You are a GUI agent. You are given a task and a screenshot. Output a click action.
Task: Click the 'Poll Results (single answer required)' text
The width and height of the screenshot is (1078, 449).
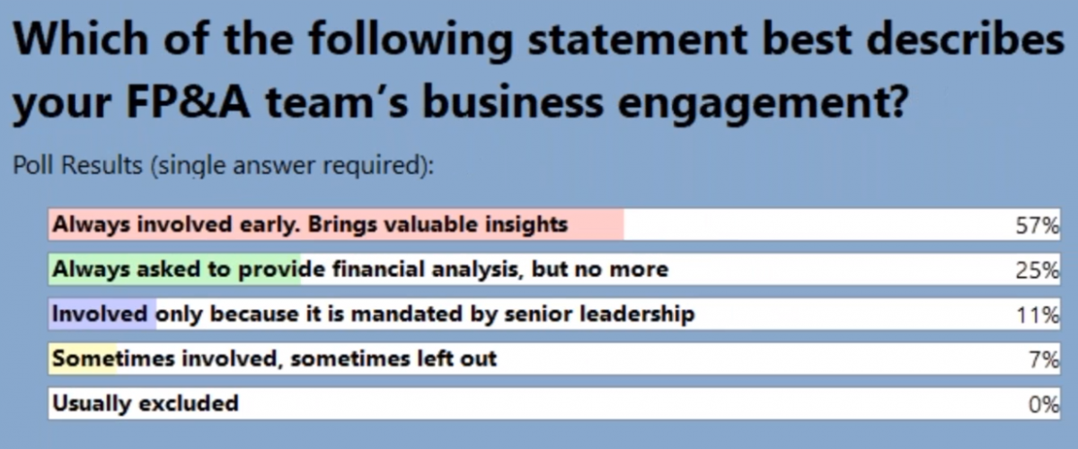pos(223,168)
